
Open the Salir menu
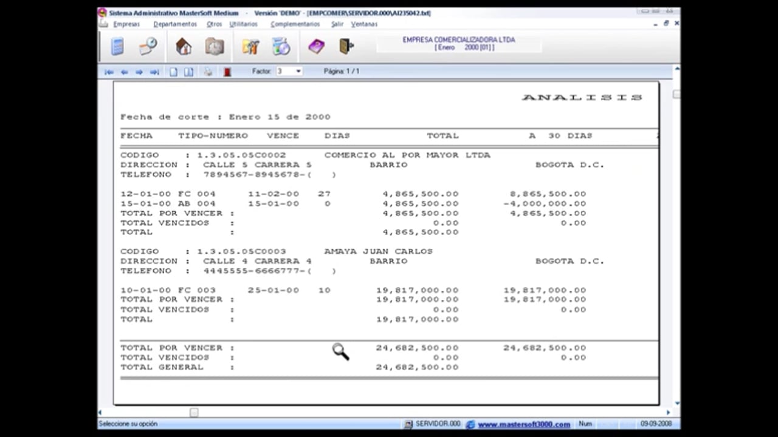[x=337, y=24]
